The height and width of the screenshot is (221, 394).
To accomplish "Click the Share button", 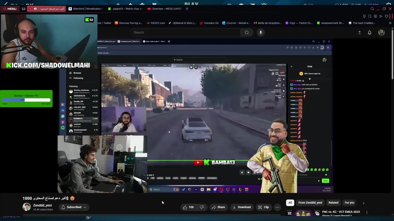I will pyautogui.click(x=218, y=207).
